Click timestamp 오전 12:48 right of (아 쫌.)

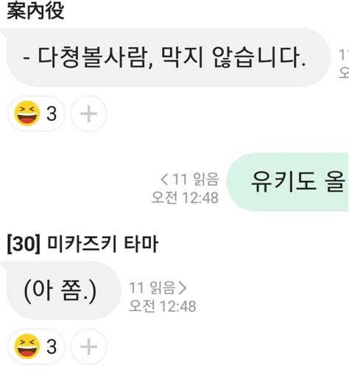(x=163, y=307)
